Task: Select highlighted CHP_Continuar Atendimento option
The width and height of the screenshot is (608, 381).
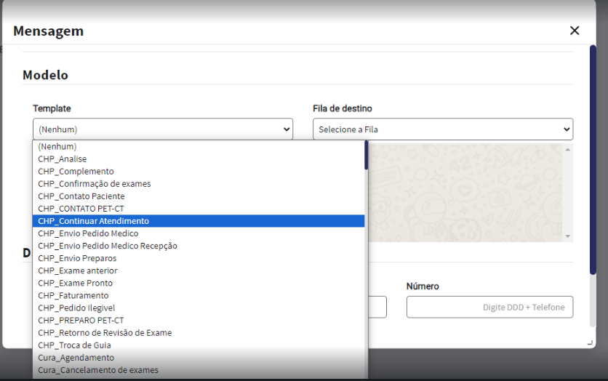Action: [x=199, y=221]
